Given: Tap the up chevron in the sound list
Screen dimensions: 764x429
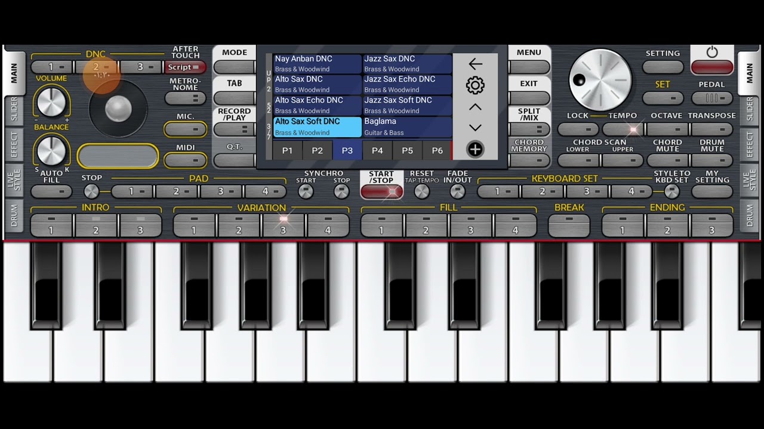Looking at the screenshot, I should (x=475, y=107).
